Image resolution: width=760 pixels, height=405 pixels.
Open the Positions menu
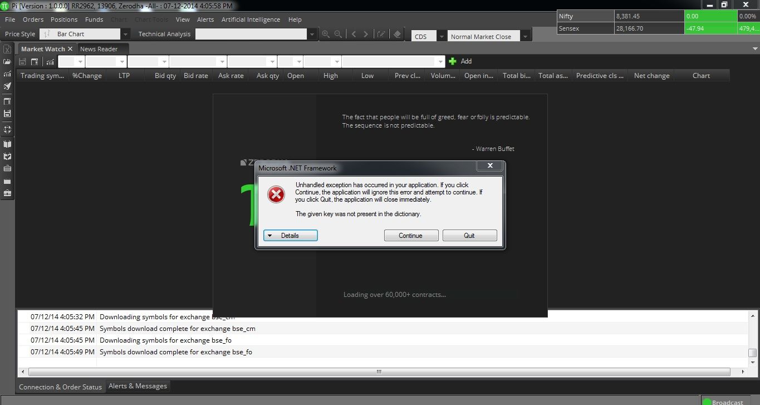tap(64, 19)
